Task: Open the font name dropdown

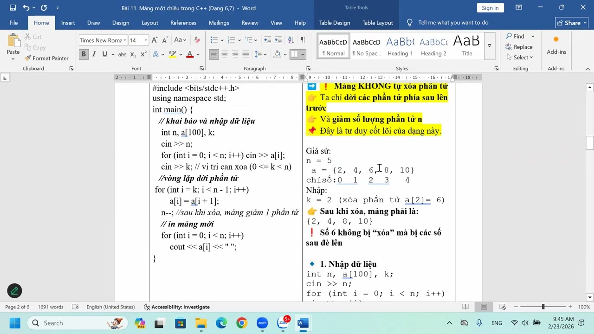Action: 125,40
